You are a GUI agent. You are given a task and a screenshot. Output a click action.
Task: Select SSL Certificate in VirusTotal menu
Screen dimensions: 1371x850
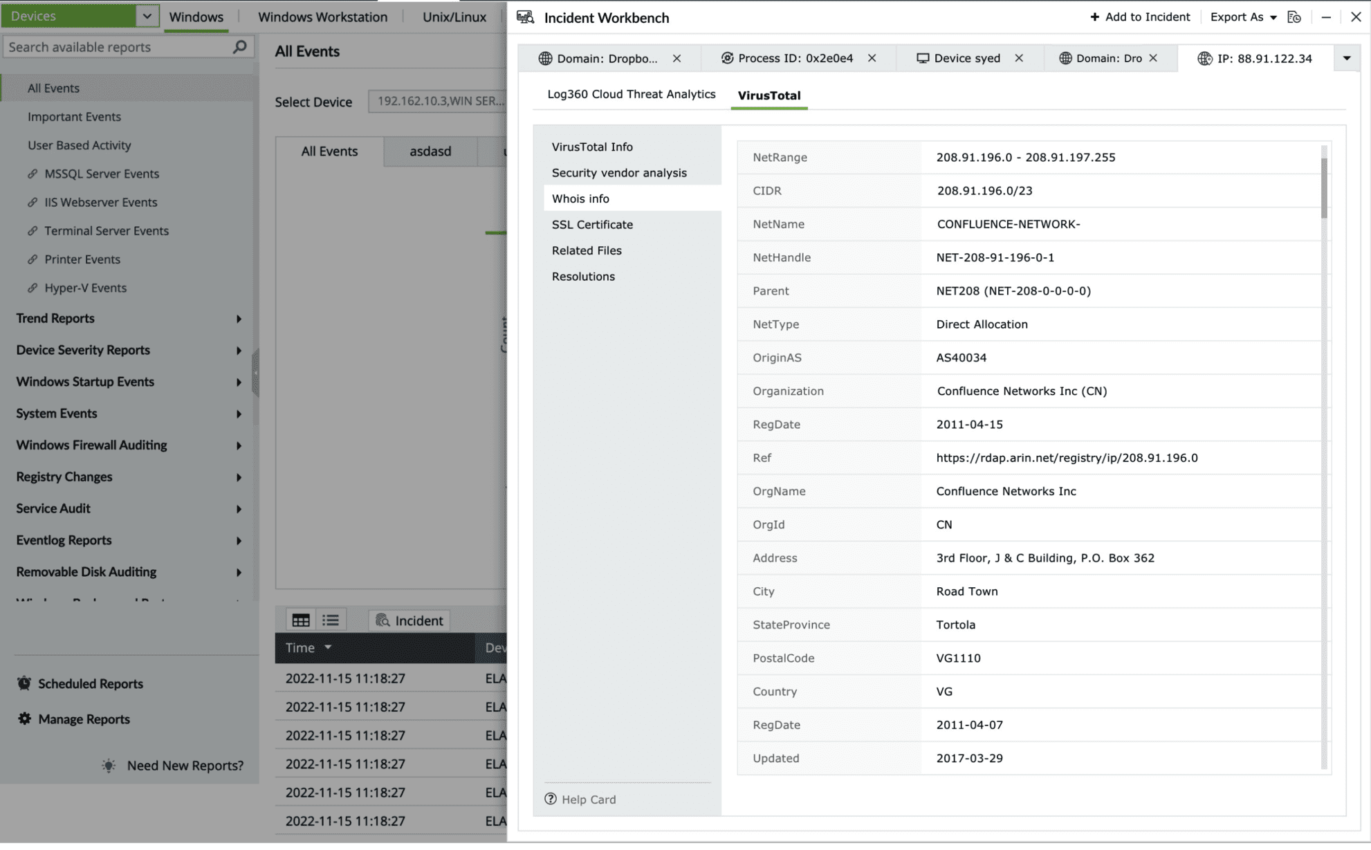click(592, 225)
